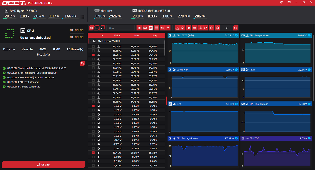This screenshot has height=170, width=315.
Task: Click the 86,35 W average value cell
Action: pos(153,153)
